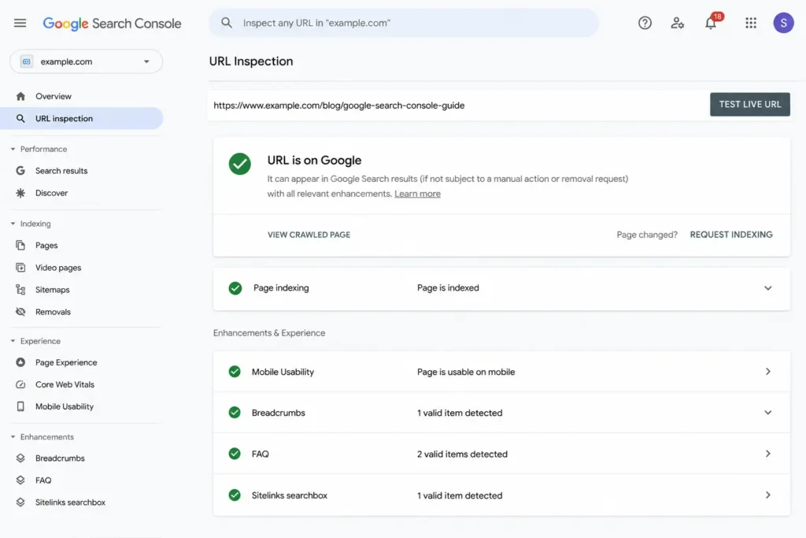Click the "URL is on Google" heading
Image resolution: width=806 pixels, height=538 pixels.
pyautogui.click(x=314, y=160)
